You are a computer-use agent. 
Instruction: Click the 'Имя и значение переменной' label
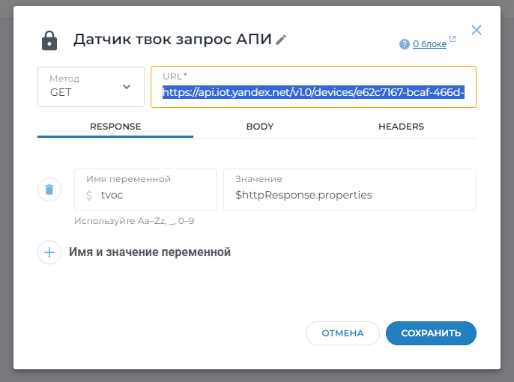[150, 252]
